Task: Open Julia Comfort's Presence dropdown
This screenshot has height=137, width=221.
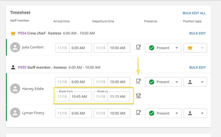Action: pyautogui.click(x=163, y=48)
